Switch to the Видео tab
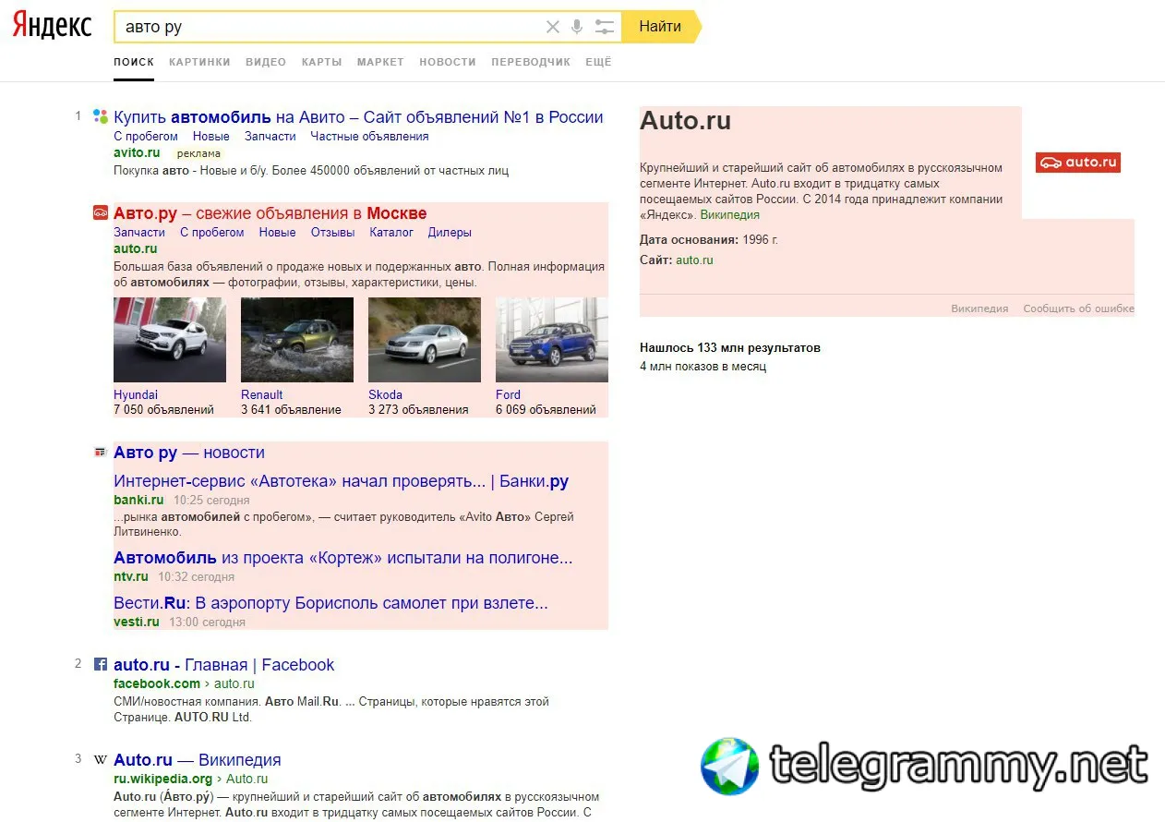 tap(266, 62)
